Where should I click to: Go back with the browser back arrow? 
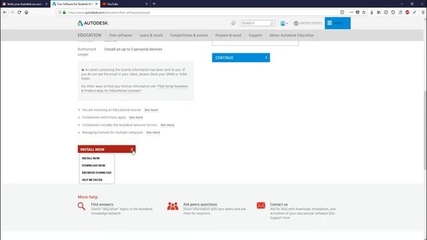(5, 12)
